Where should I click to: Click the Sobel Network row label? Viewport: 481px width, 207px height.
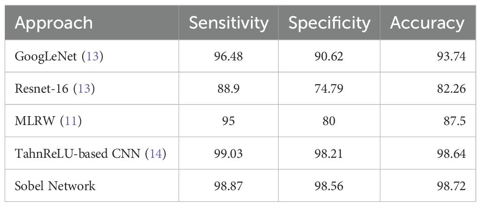pyautogui.click(x=55, y=186)
